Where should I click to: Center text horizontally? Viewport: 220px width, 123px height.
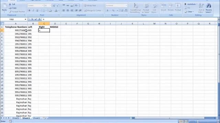68,11
